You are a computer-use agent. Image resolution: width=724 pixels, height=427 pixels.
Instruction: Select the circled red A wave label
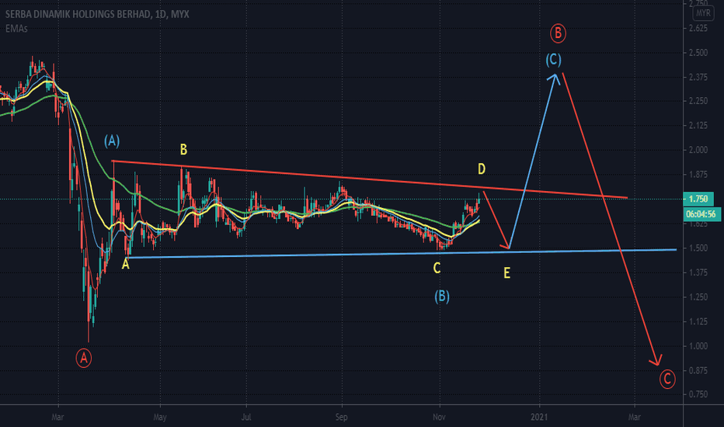[x=84, y=358]
